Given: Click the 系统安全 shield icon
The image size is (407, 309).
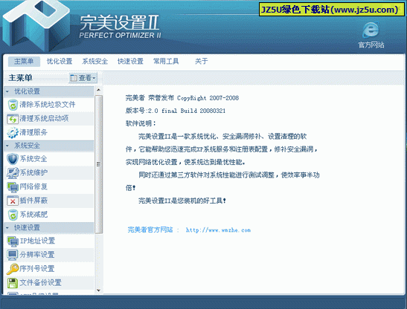Looking at the screenshot, I should (x=13, y=159).
